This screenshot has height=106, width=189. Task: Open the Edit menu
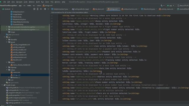pos(9,2)
